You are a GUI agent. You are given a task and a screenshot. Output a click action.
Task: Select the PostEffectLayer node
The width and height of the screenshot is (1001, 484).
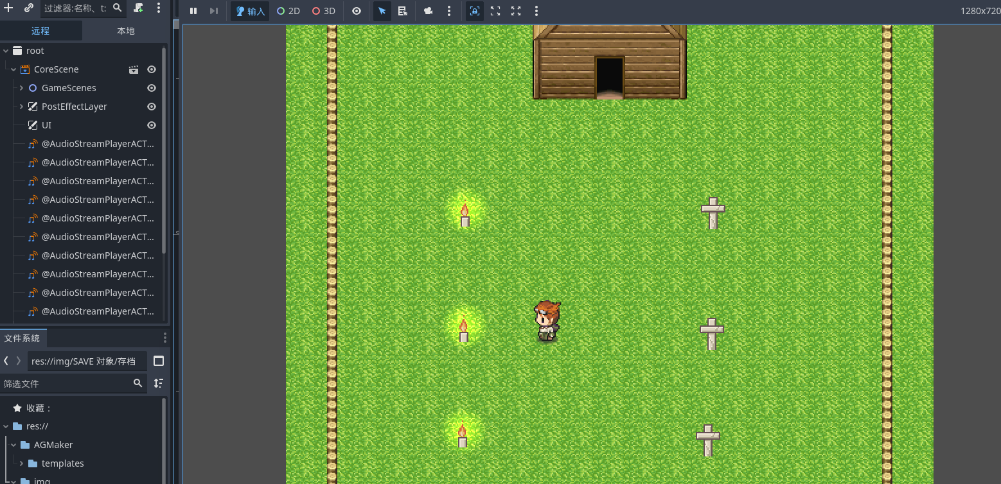75,107
